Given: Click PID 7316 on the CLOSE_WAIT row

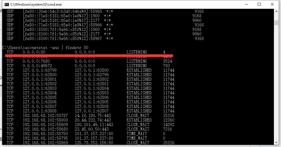Looking at the screenshot, I should (168, 129).
